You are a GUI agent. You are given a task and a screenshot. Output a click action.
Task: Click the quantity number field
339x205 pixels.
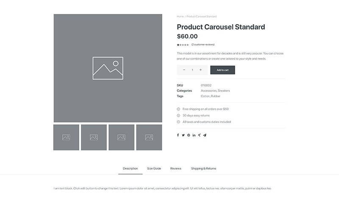click(192, 70)
